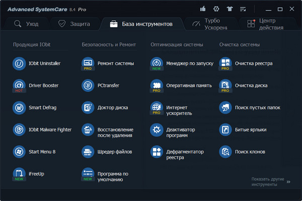Click the IObit Malware Fighter icon

(19, 130)
